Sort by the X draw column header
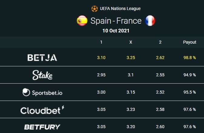 [131, 42]
